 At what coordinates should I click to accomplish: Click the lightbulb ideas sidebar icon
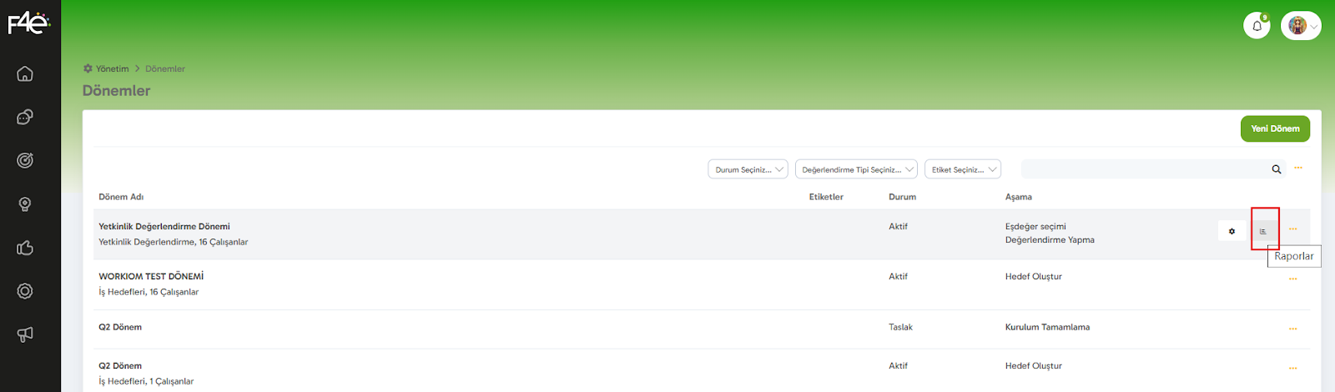(x=25, y=204)
